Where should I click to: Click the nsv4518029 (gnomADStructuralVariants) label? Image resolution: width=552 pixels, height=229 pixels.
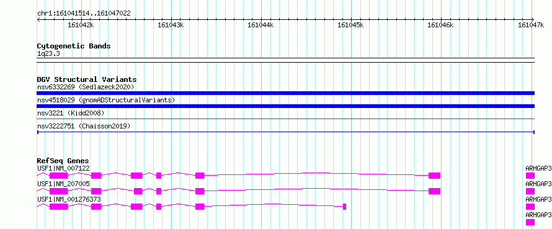[x=106, y=100]
